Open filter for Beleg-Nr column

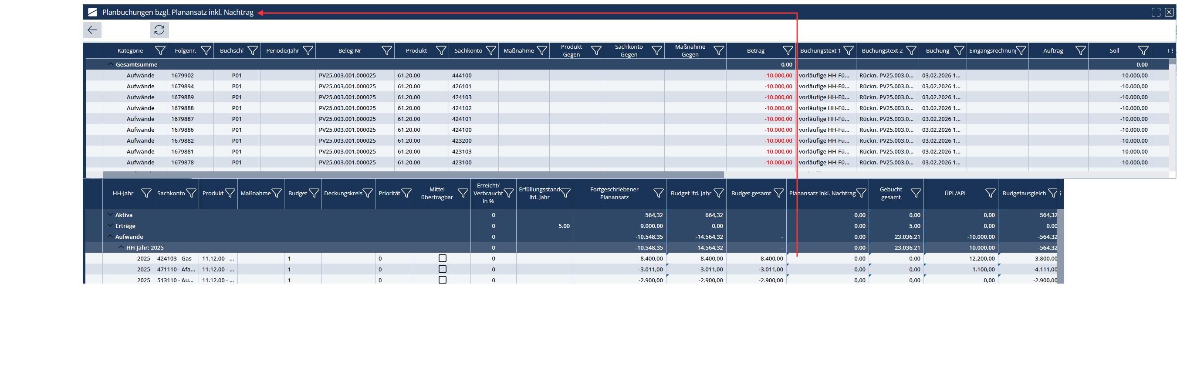coord(386,50)
